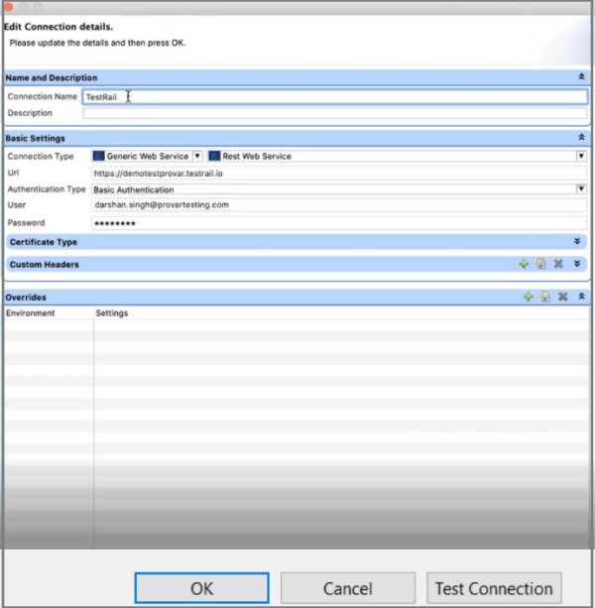Click the Settings column header
The height and width of the screenshot is (608, 595).
tap(112, 312)
